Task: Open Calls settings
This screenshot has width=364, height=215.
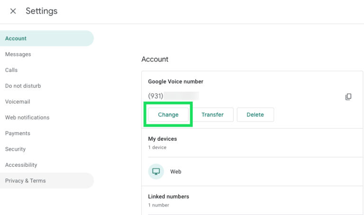Action: (47, 70)
